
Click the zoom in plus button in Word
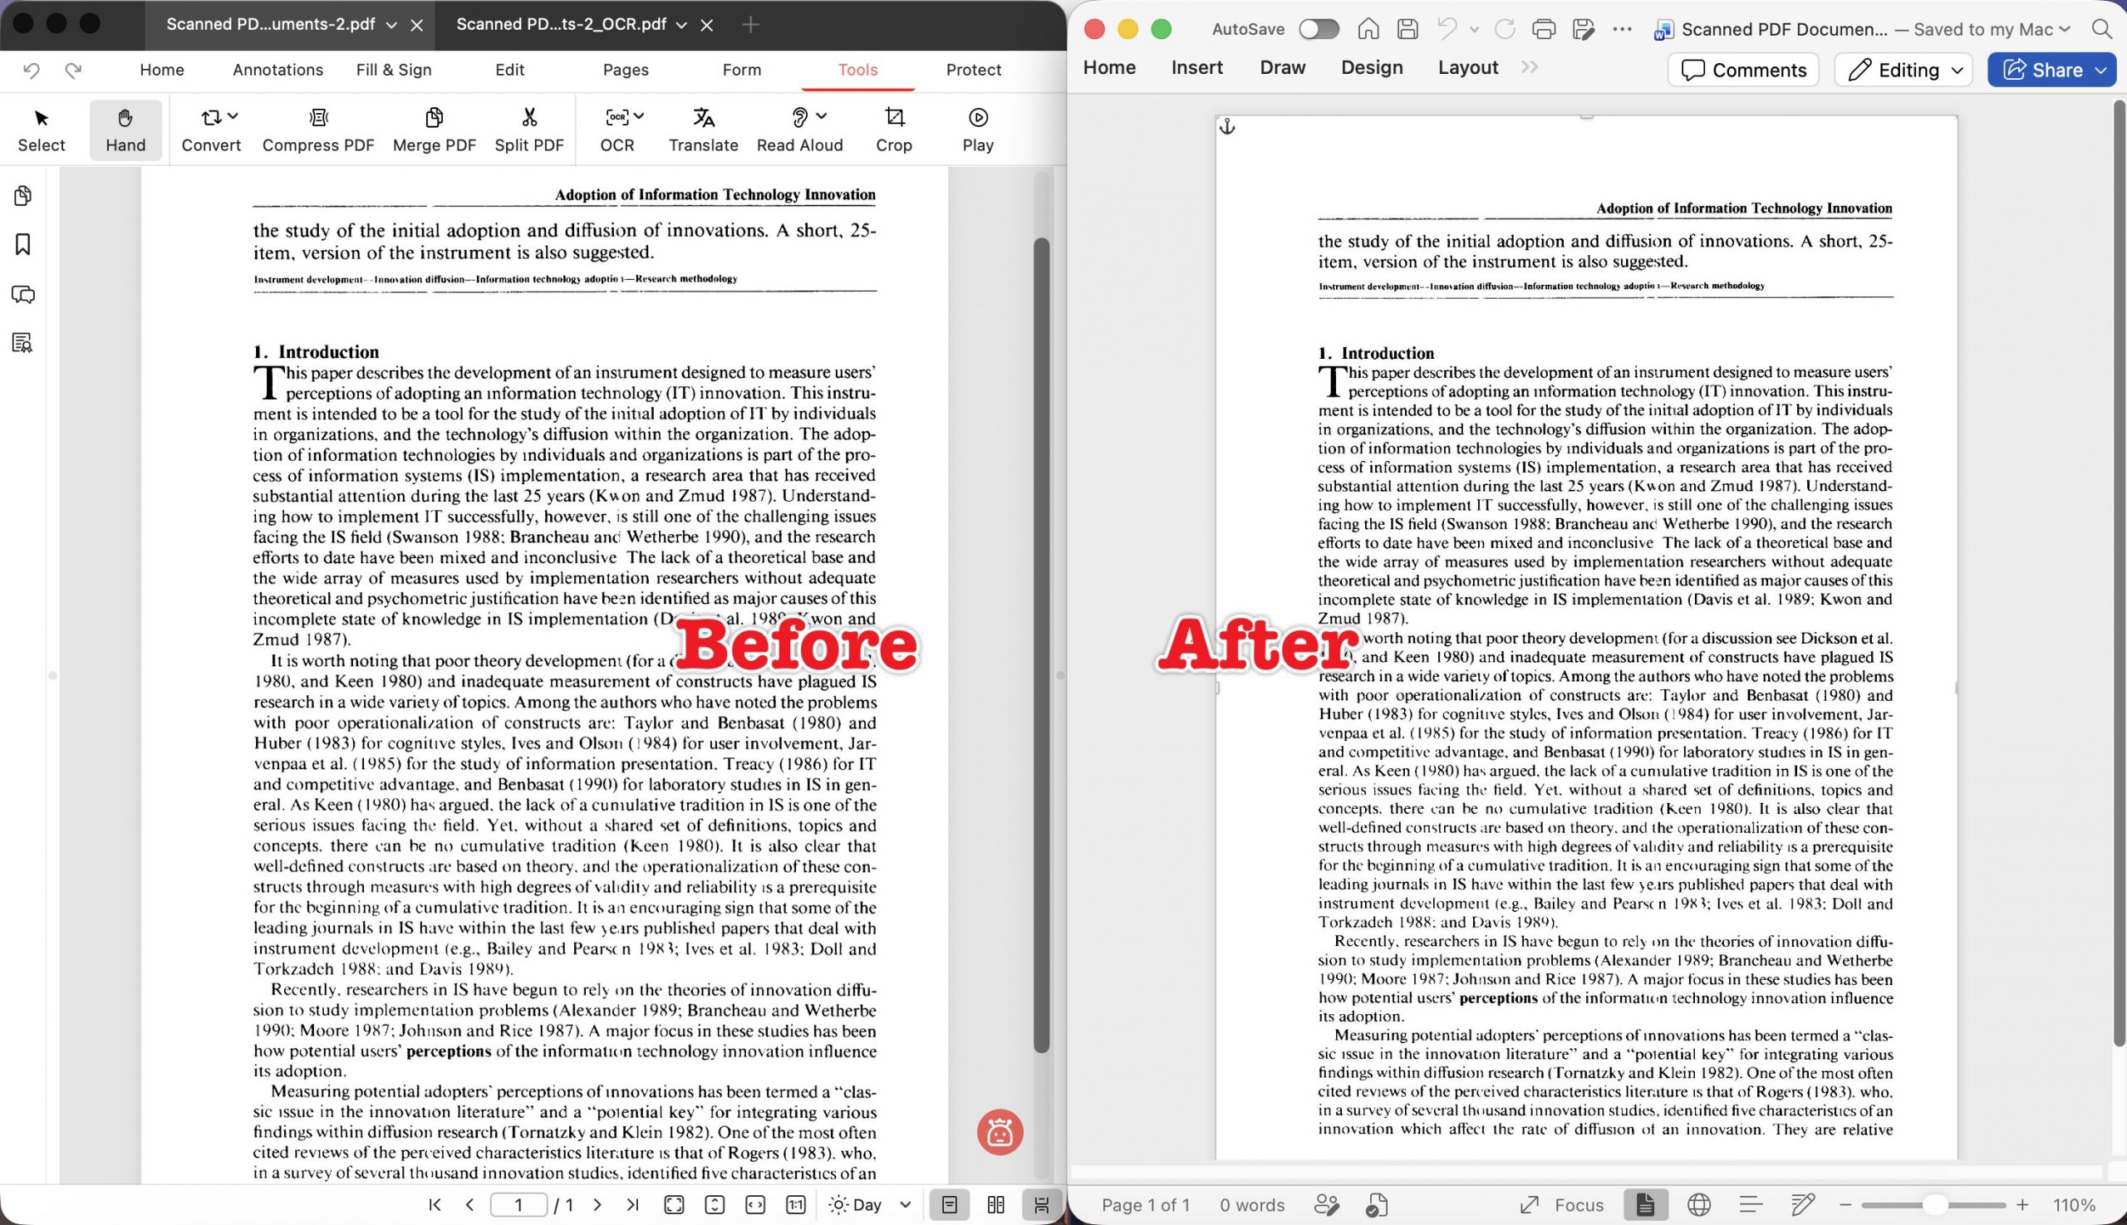coord(2022,1205)
